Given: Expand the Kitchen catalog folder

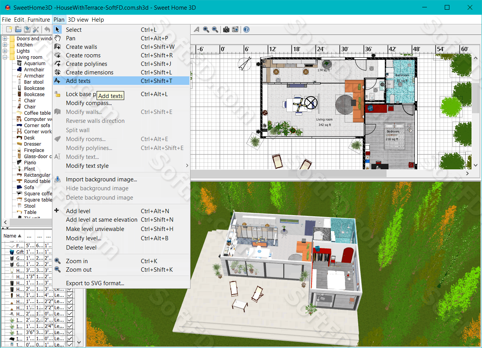Looking at the screenshot, I should point(5,45).
